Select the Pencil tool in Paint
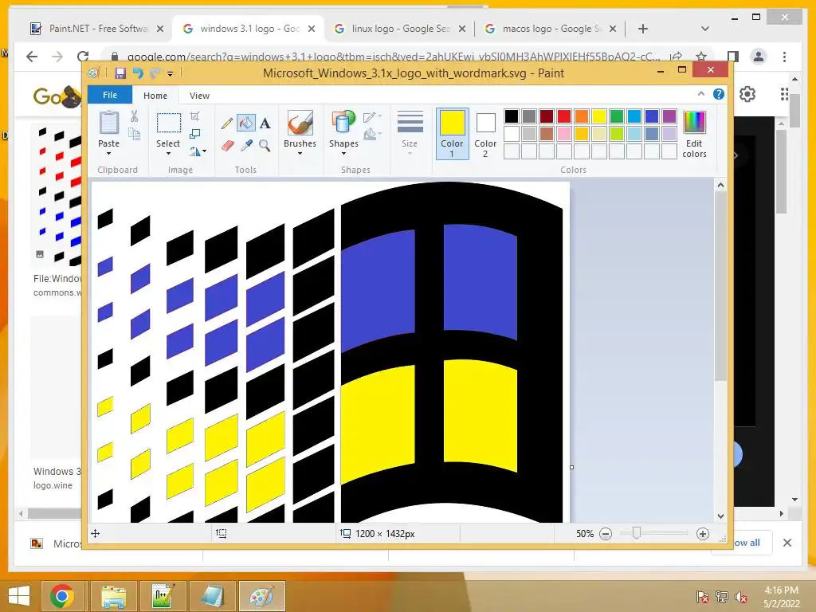 click(x=227, y=124)
